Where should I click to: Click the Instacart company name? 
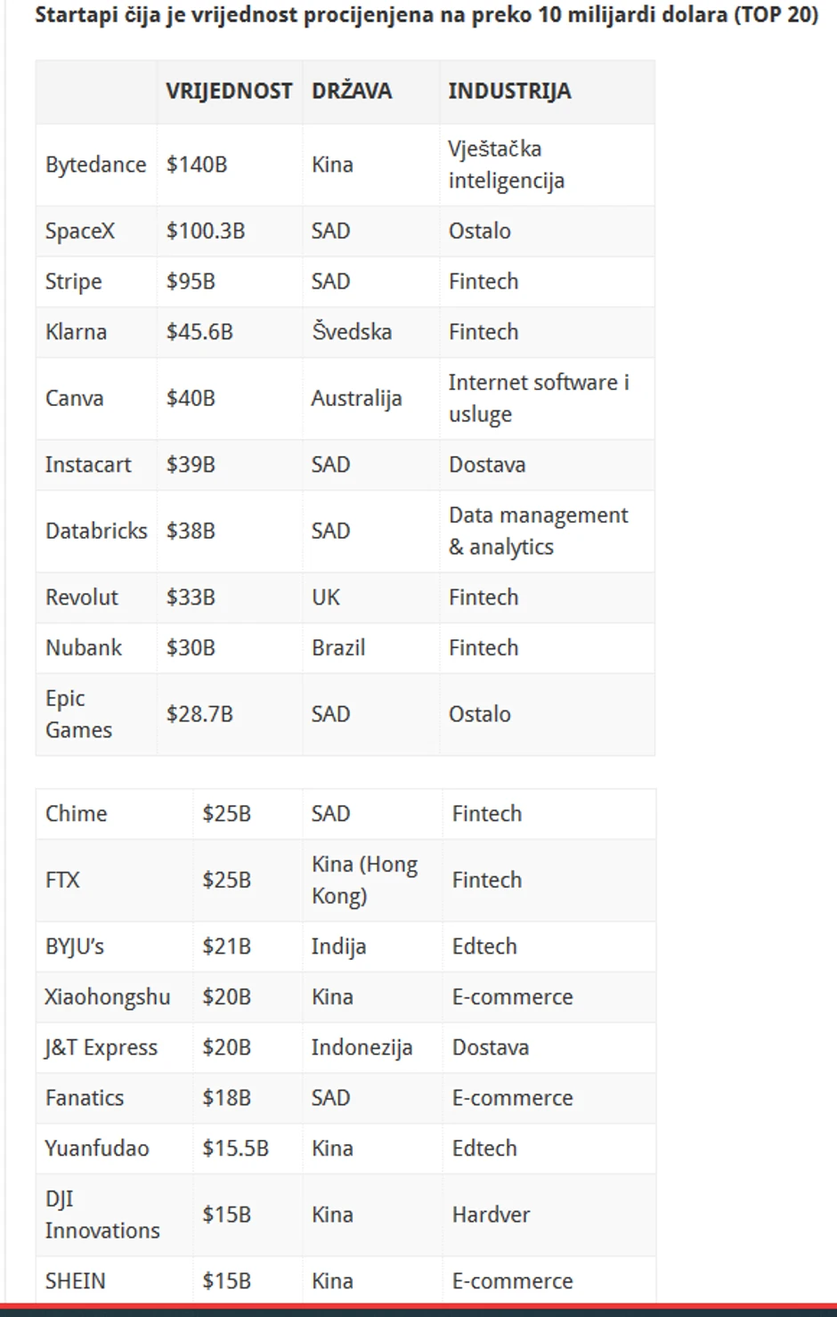pos(88,465)
